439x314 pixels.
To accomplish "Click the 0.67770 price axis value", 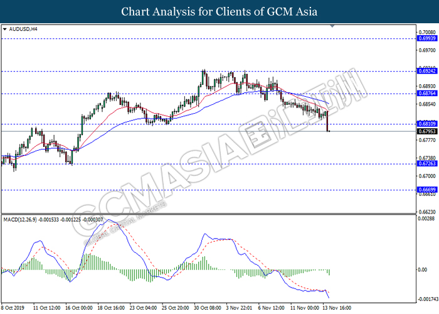I will click(x=427, y=140).
